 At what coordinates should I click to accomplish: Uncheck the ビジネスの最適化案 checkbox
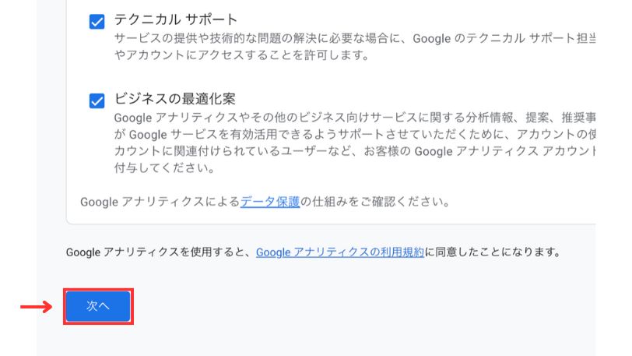tap(97, 101)
